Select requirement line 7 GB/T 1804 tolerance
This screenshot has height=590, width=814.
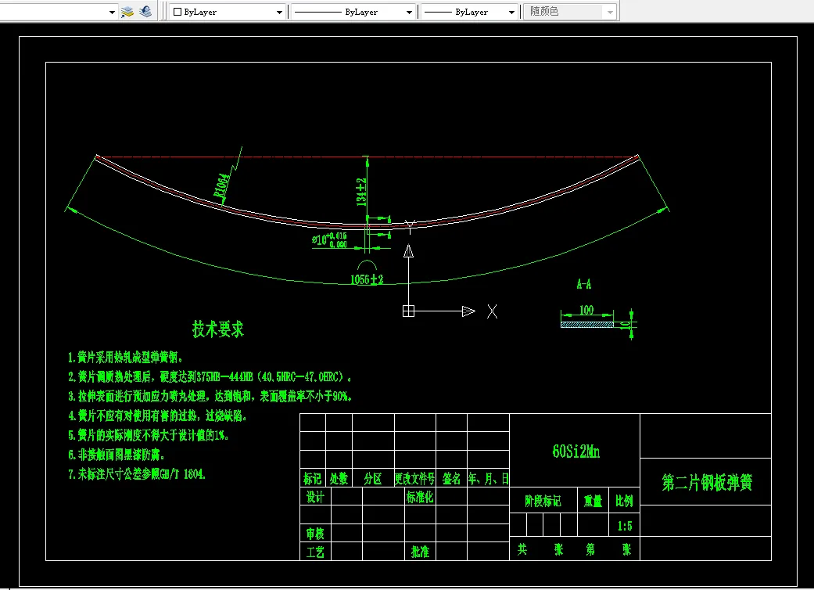tap(137, 474)
